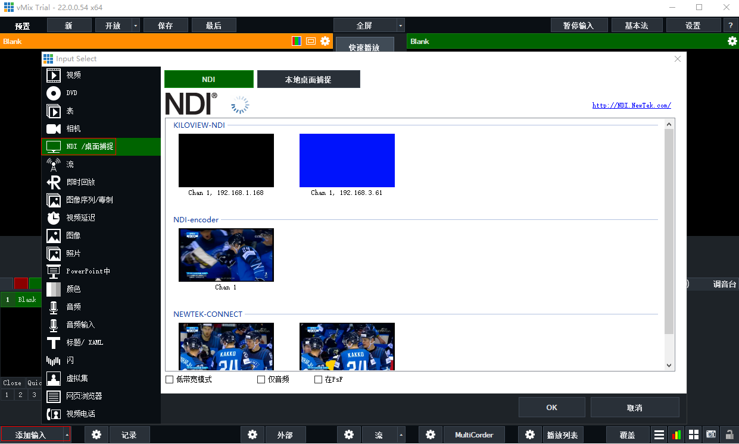
Task: Open gear settings beside 记录 button
Action: 96,434
